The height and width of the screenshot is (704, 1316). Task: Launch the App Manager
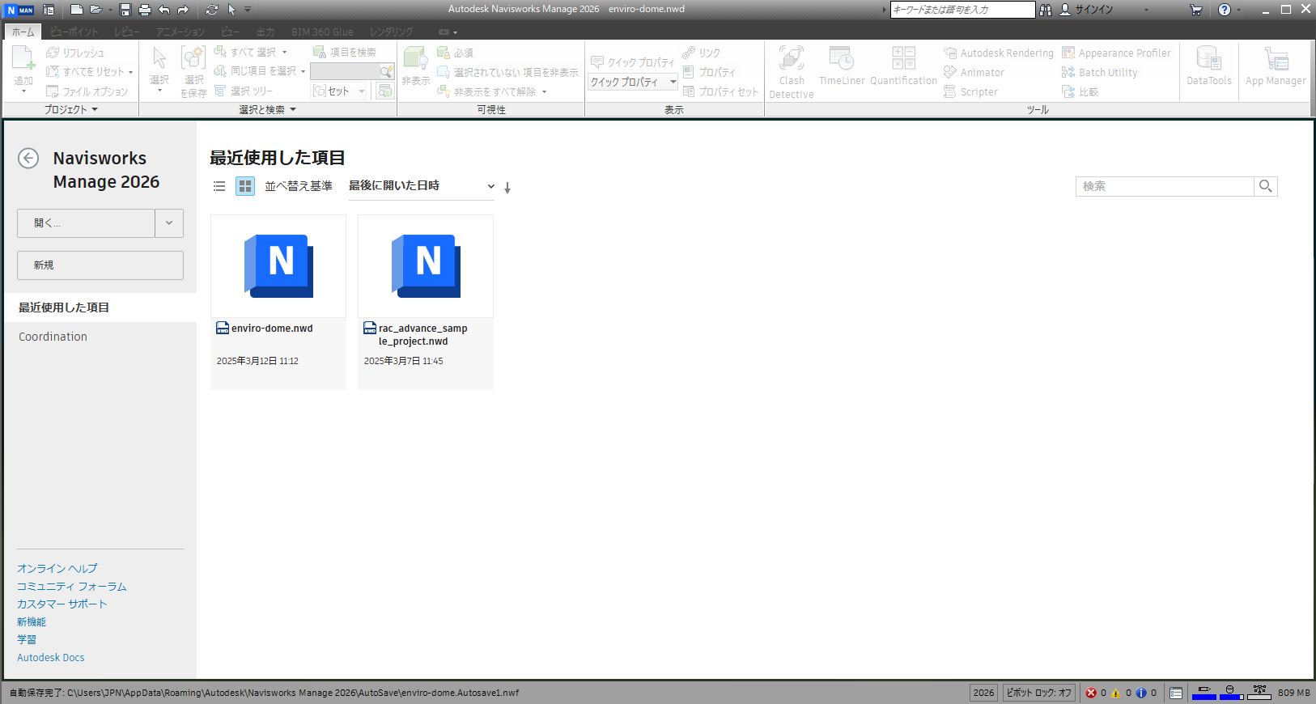point(1276,66)
